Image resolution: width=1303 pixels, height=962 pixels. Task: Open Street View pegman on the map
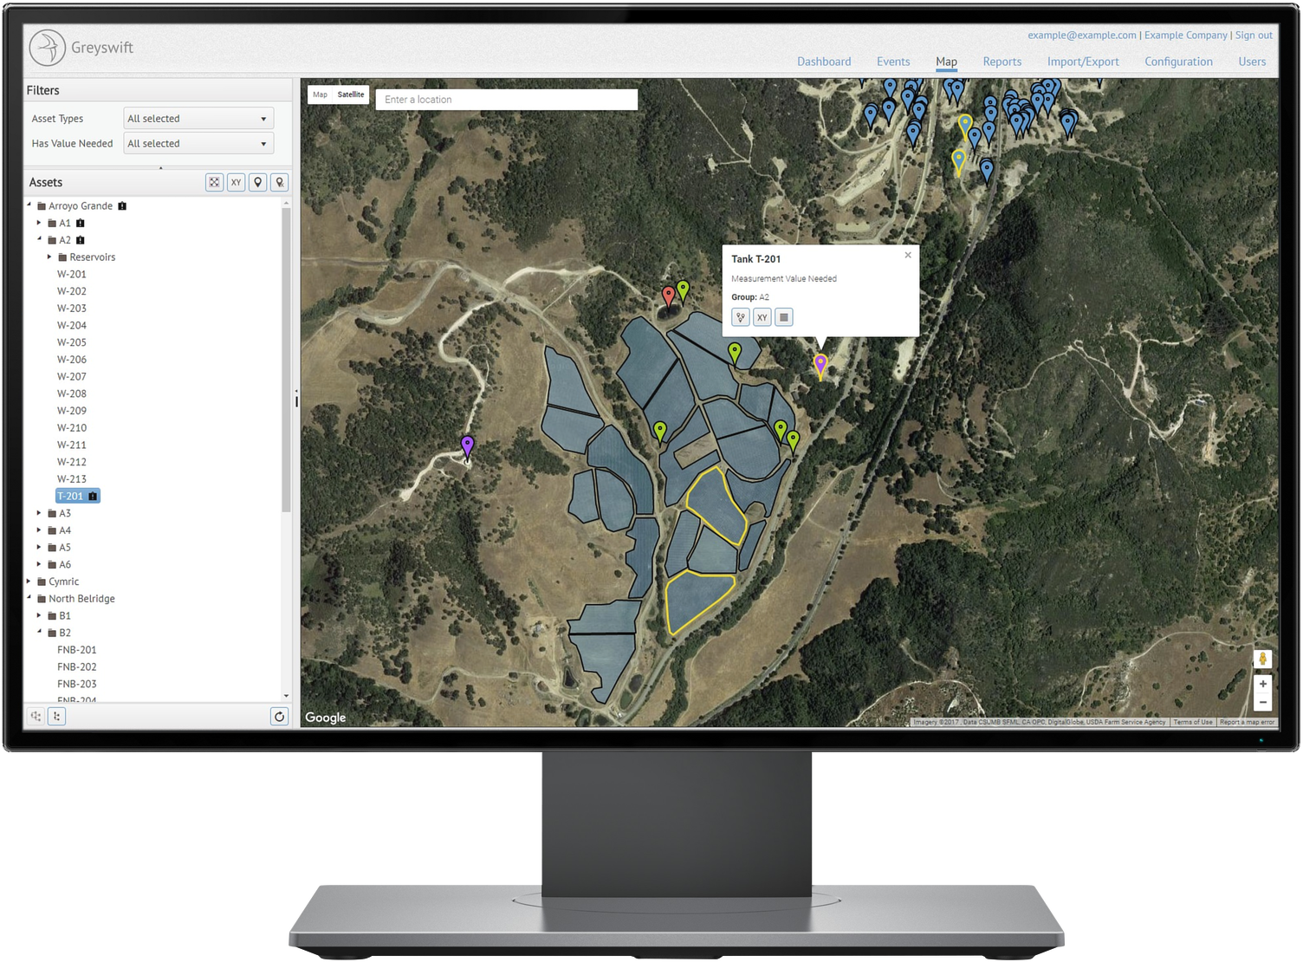(x=1263, y=659)
